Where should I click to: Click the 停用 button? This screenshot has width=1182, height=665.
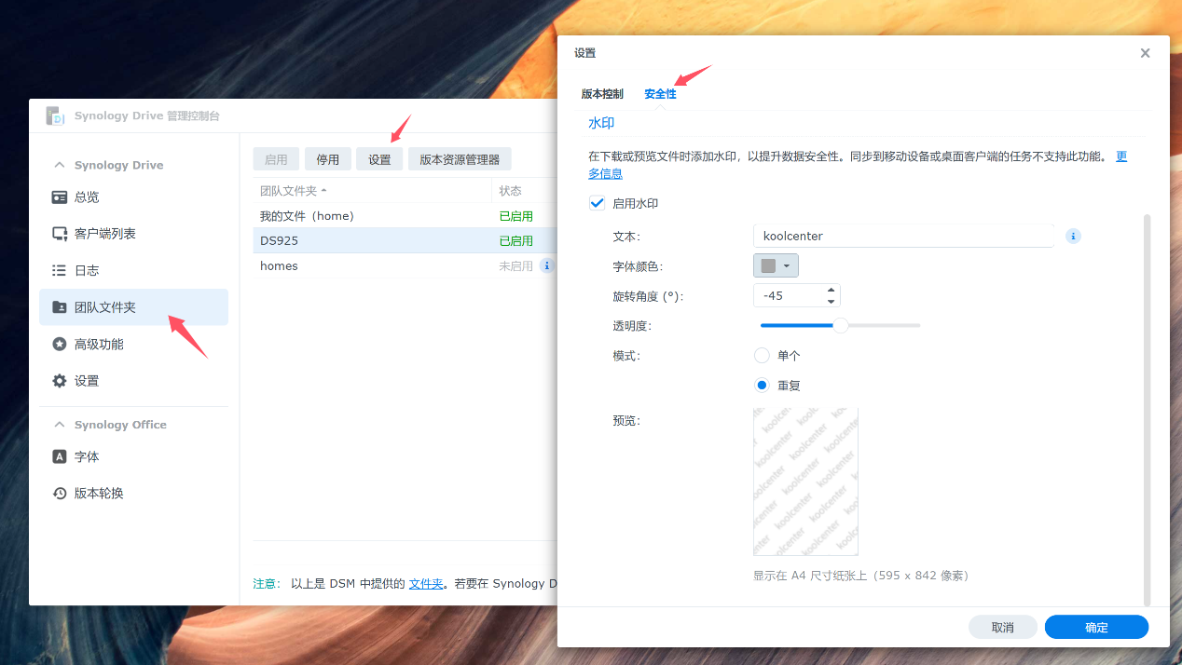(x=328, y=159)
